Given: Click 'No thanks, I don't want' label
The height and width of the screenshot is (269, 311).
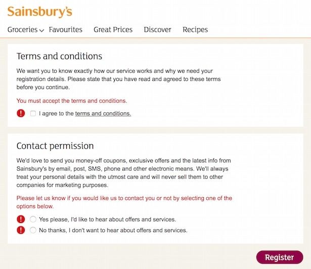Looking at the screenshot, I should 113,230.
